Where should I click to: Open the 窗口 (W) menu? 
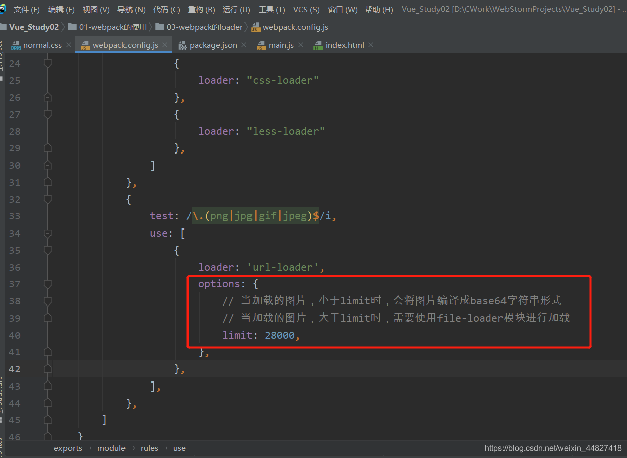pos(343,10)
